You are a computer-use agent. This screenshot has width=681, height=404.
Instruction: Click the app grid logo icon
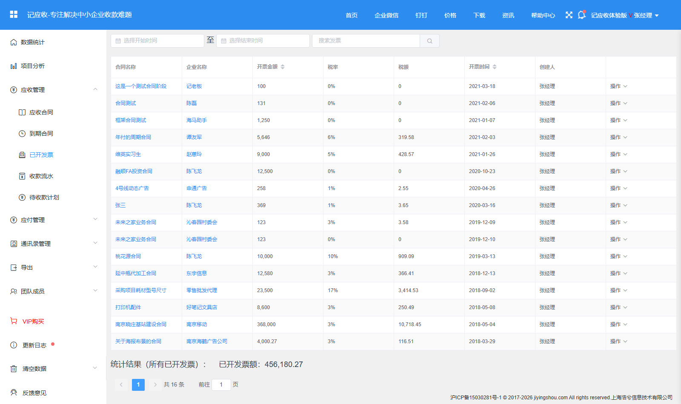(x=14, y=14)
